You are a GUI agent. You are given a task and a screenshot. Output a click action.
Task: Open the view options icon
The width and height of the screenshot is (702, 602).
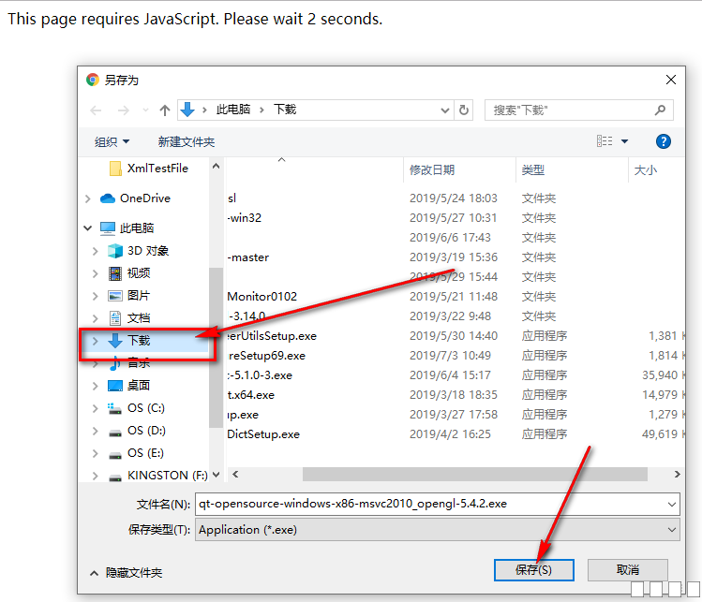click(x=605, y=141)
